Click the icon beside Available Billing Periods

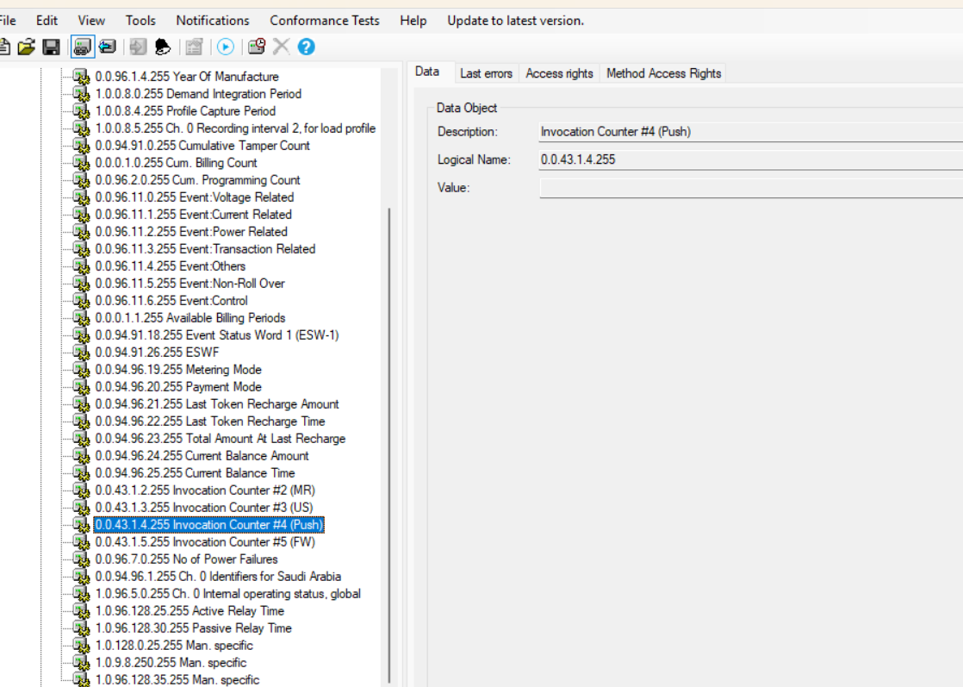tap(81, 318)
